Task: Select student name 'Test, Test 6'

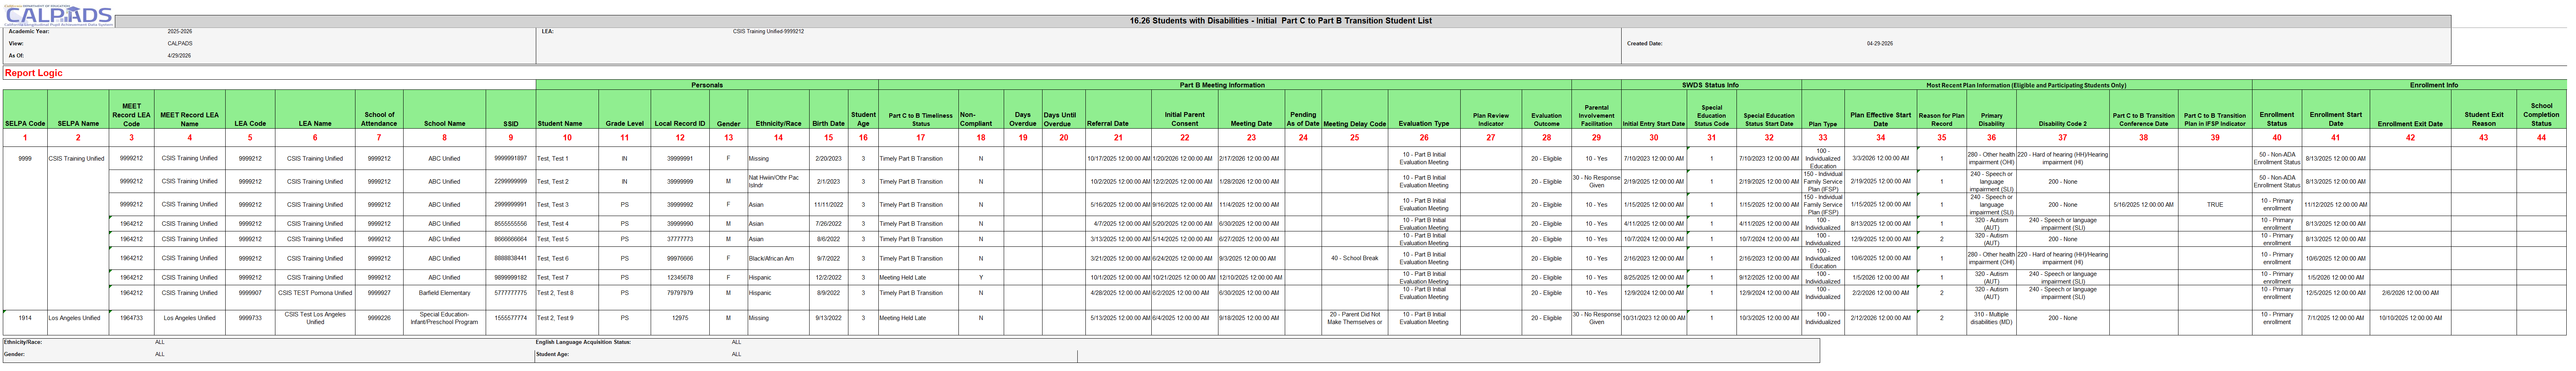Action: (552, 258)
